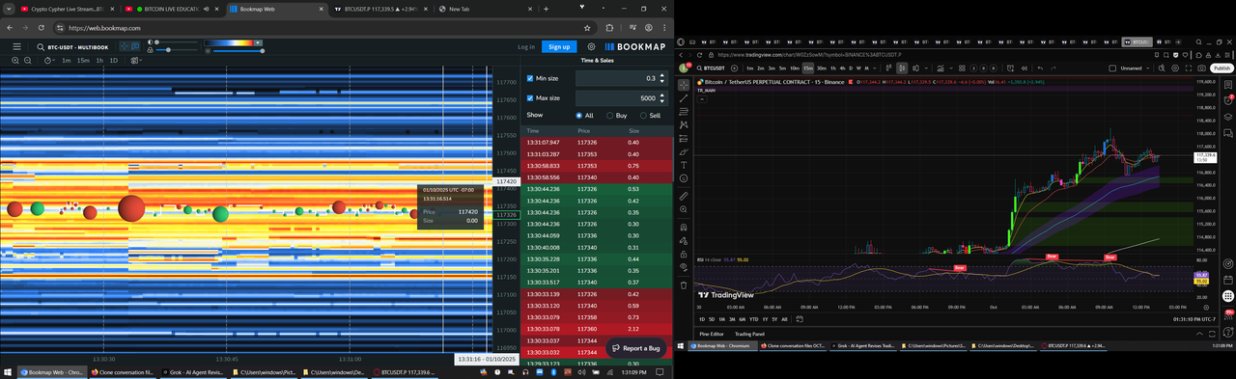Open Chromium extensions puzzle icon
This screenshot has height=379, width=1236.
(610, 28)
